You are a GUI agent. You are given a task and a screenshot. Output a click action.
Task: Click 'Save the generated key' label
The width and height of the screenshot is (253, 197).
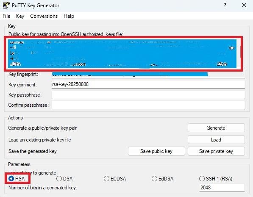[33, 151]
